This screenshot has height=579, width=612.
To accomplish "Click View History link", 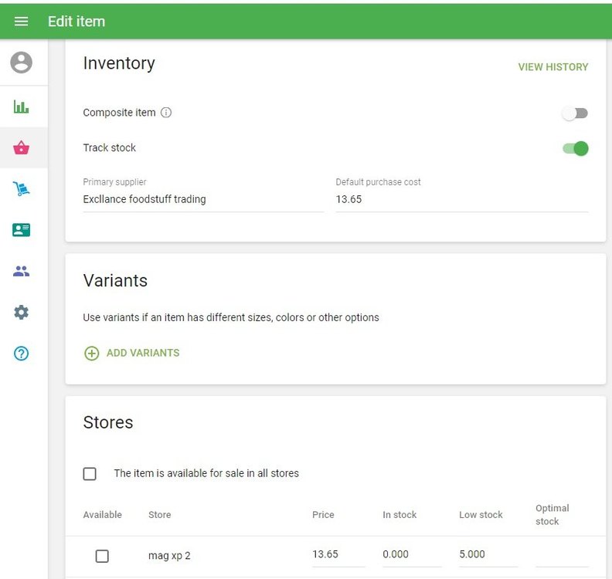I will (552, 67).
